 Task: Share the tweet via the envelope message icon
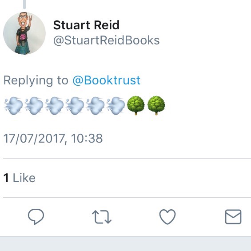click(233, 217)
